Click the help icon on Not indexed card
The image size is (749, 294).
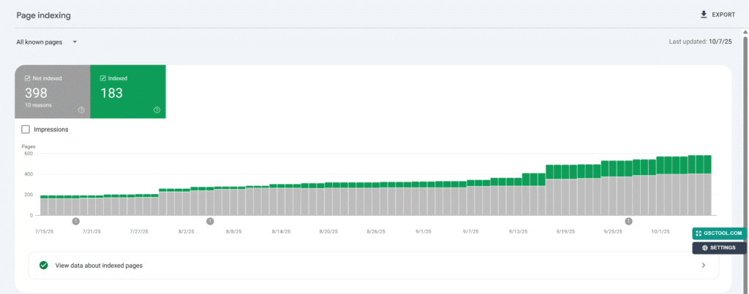click(81, 110)
